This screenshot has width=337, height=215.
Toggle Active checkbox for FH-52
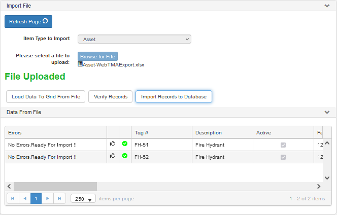(283, 157)
